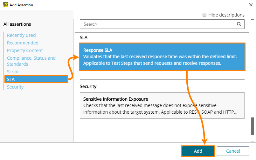Close the Add Assertion dialog
This screenshot has width=256, height=160.
click(251, 5)
